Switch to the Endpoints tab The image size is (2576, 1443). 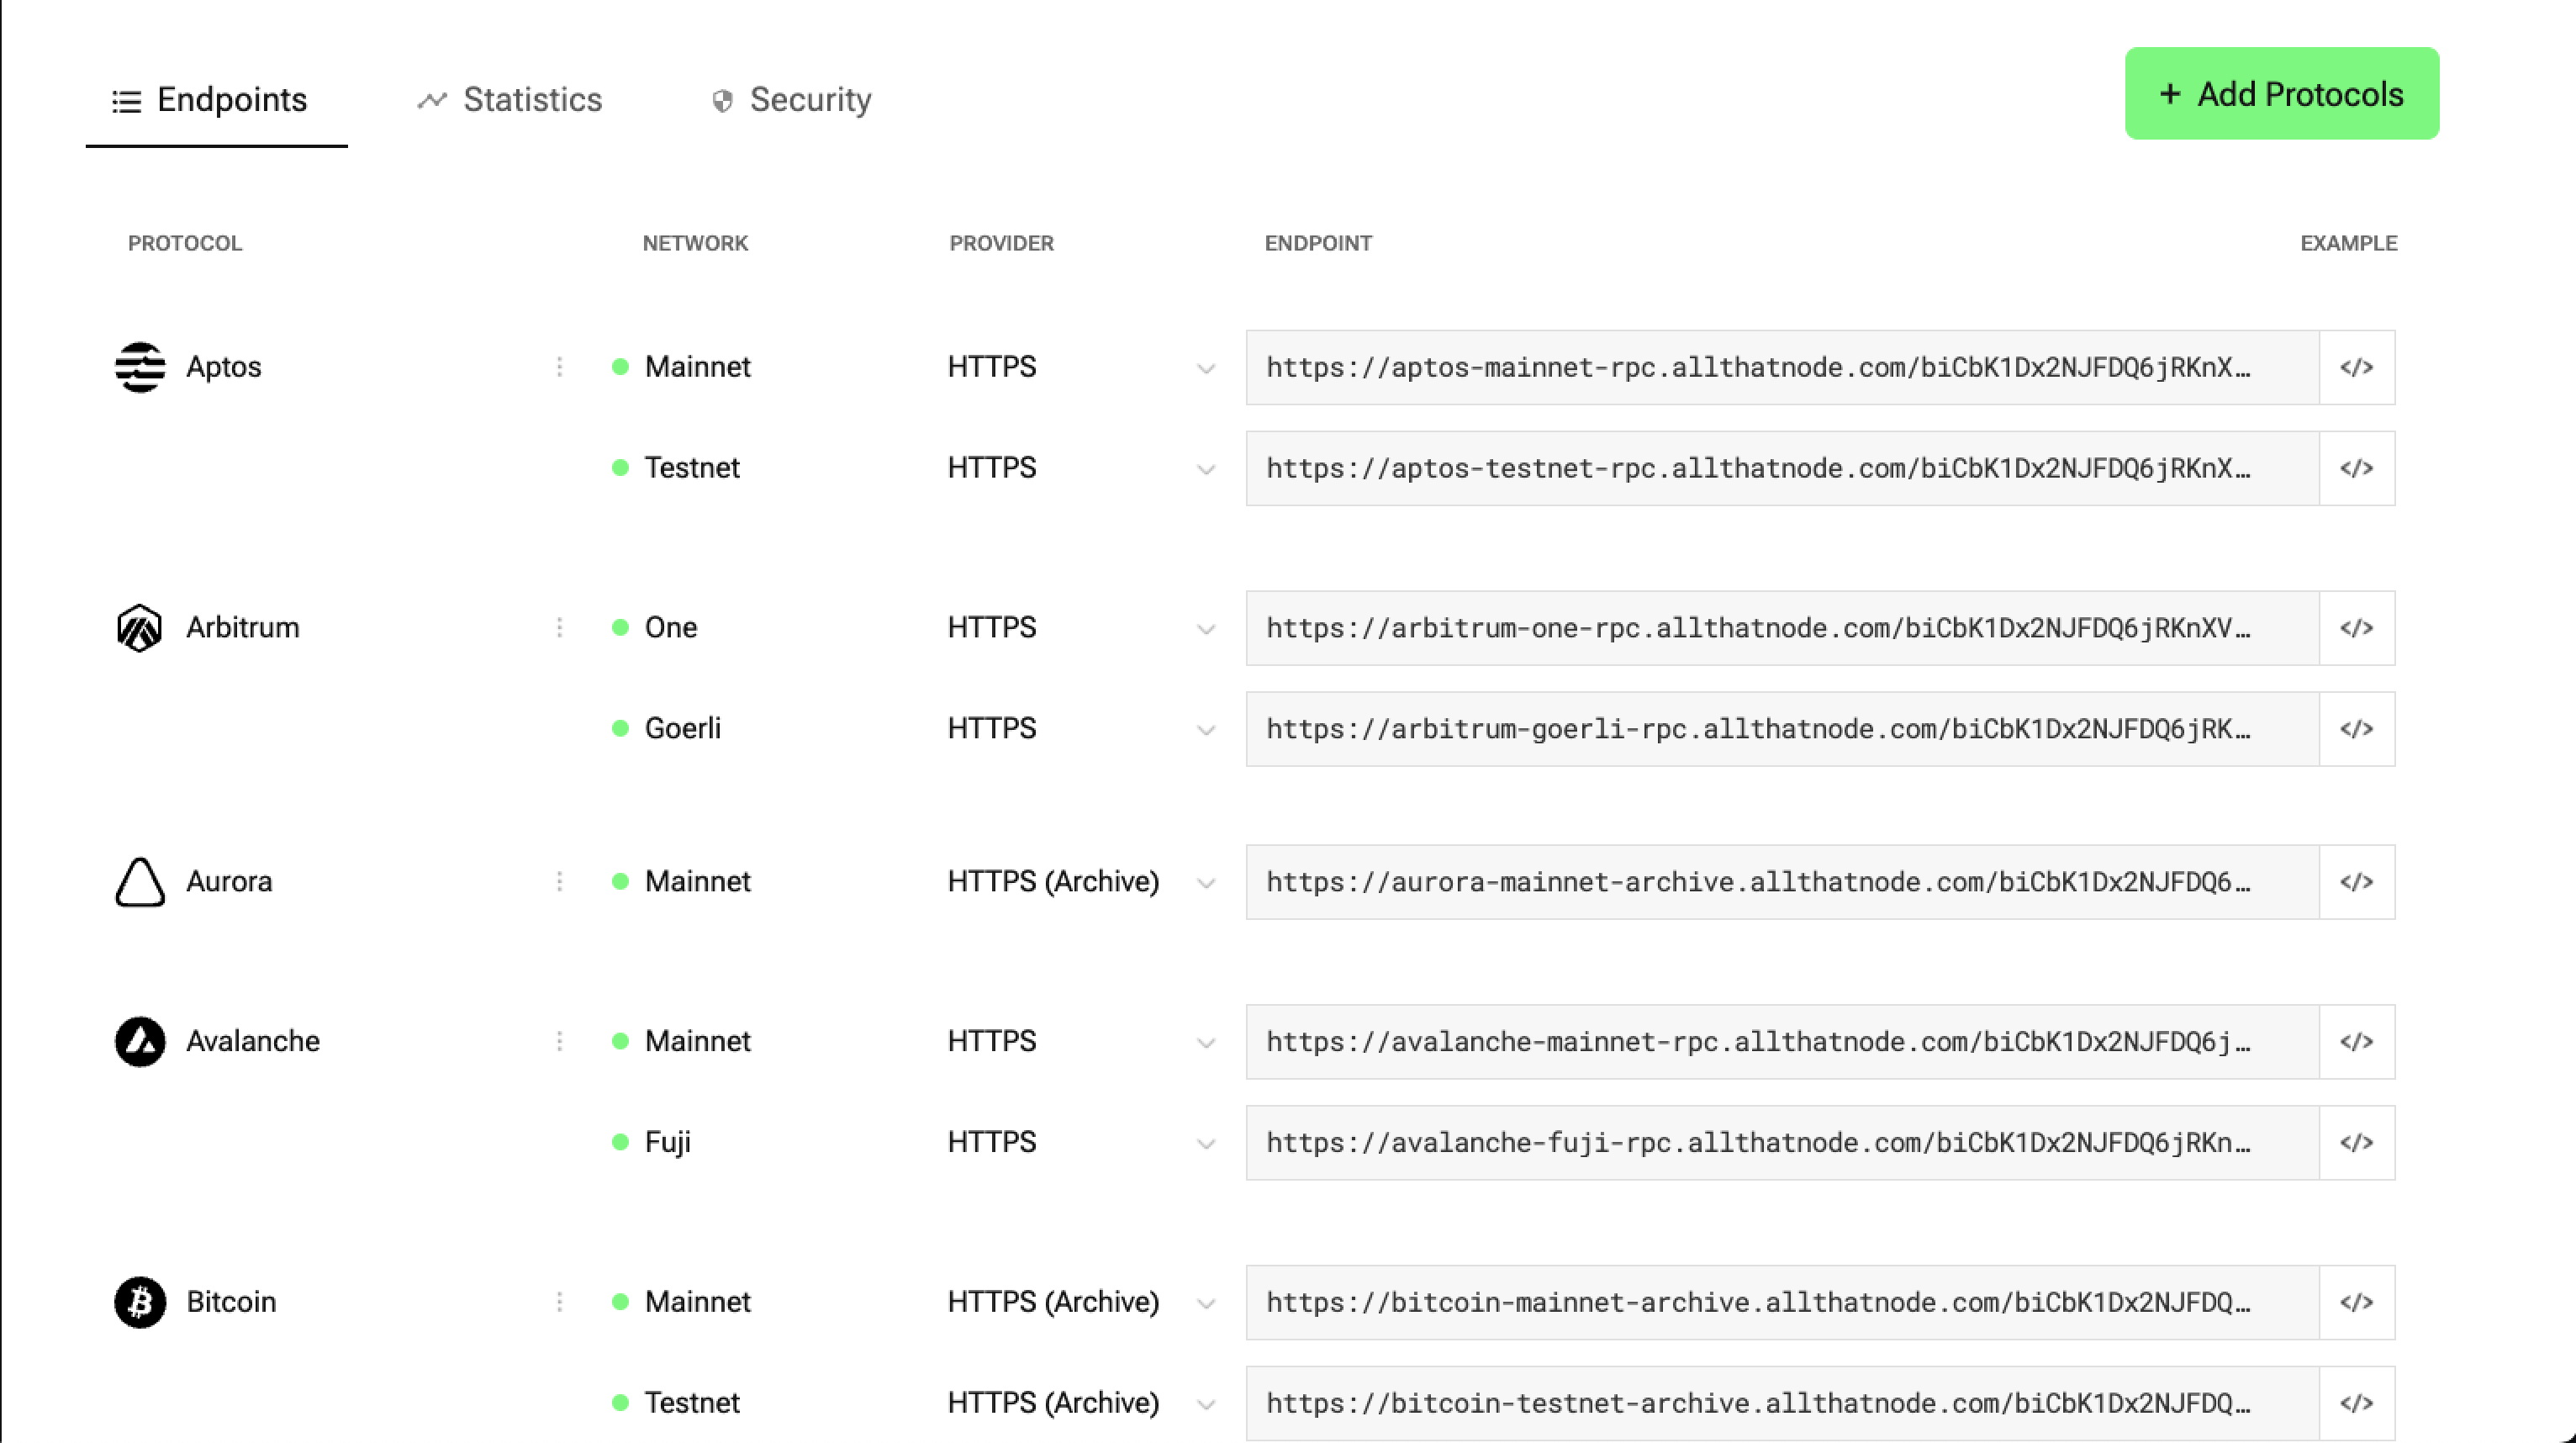click(216, 100)
